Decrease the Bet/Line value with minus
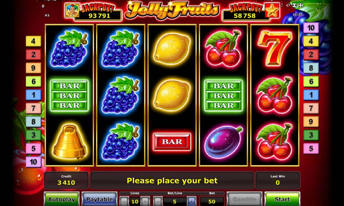The height and width of the screenshot is (206, 344). [x=158, y=202]
